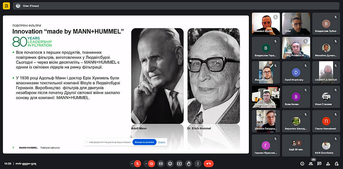
Task: Click the muted mic icon on Павло Немийний tile
Action: 335,114
